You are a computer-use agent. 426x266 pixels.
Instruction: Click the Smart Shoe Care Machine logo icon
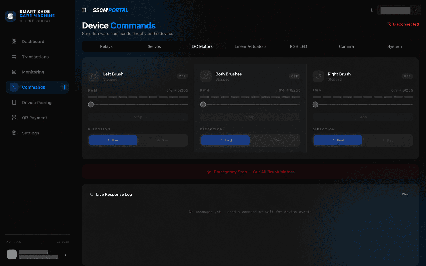[10, 16]
